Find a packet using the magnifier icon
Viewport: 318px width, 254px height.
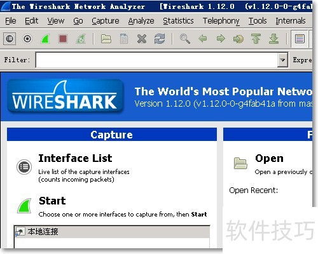[185, 39]
